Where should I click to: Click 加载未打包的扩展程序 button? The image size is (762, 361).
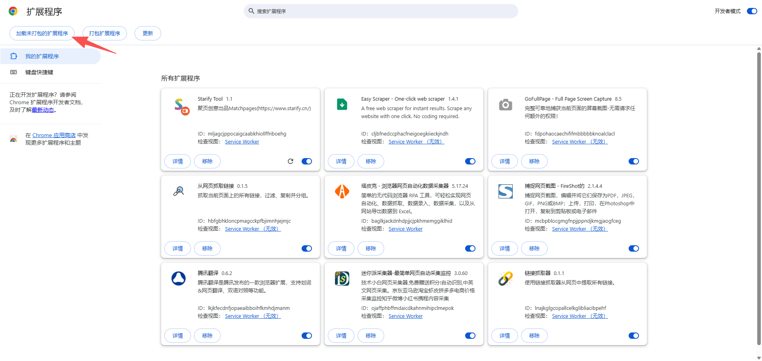(x=42, y=33)
